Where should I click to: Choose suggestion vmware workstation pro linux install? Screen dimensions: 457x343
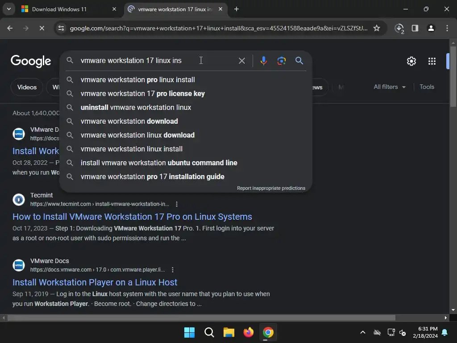tap(186, 79)
